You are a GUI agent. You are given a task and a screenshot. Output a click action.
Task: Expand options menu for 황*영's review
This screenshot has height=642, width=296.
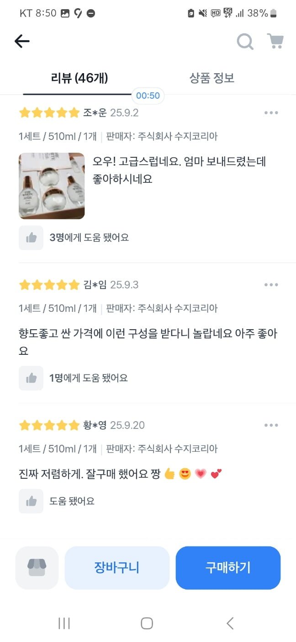pyautogui.click(x=271, y=425)
